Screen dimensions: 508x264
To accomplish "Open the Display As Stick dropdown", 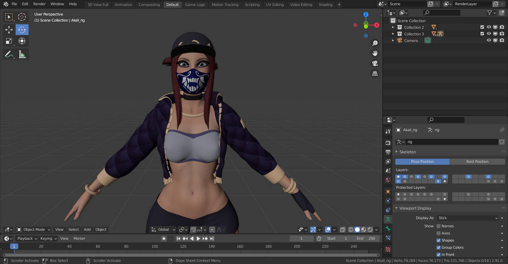I will pos(467,218).
